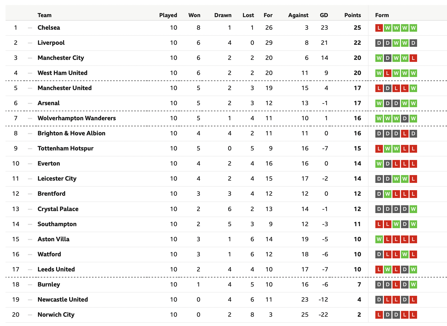Click Watford's green W form badge
Image resolution: width=447 pixels, height=326 pixels.
point(405,254)
